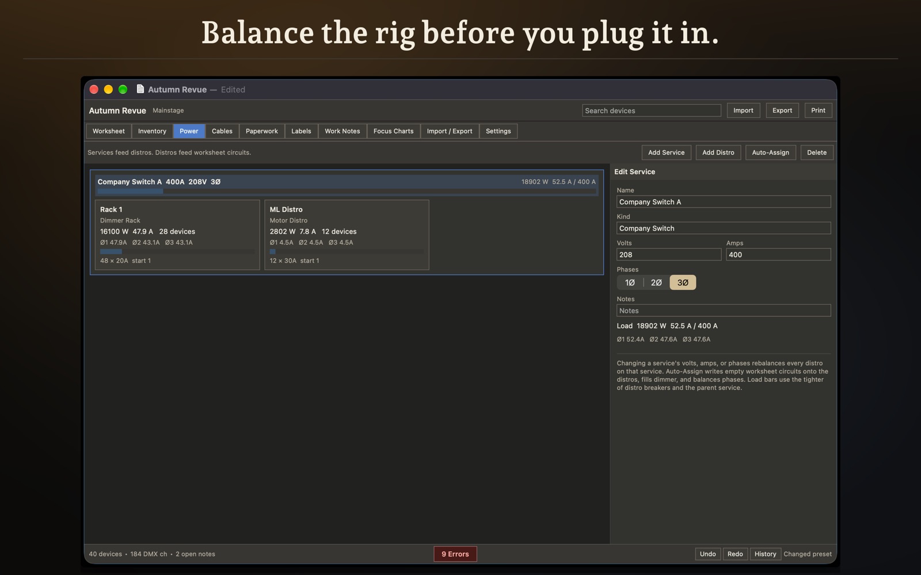Screen dimensions: 921x575
Task: Click '2 open notes' in status bar
Action: pyautogui.click(x=195, y=554)
